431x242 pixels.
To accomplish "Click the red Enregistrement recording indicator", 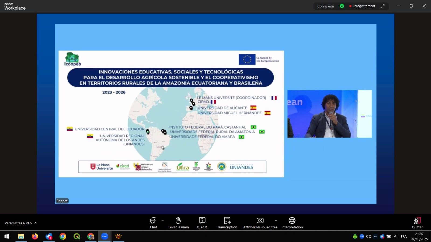I will coord(362,6).
